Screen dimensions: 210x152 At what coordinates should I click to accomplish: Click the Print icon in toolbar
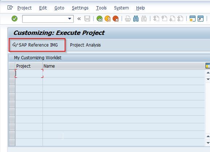click(x=128, y=19)
